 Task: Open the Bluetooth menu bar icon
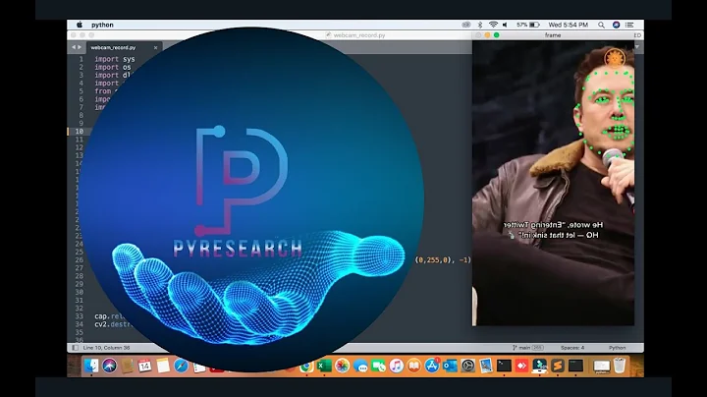click(x=480, y=25)
